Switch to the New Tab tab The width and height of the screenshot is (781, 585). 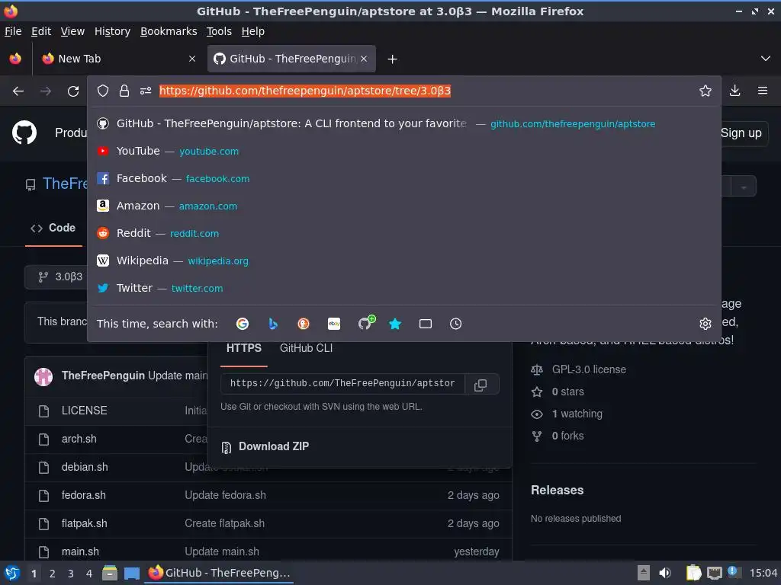(118, 59)
